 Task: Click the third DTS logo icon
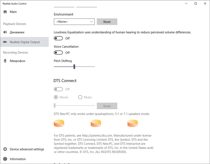(133, 123)
